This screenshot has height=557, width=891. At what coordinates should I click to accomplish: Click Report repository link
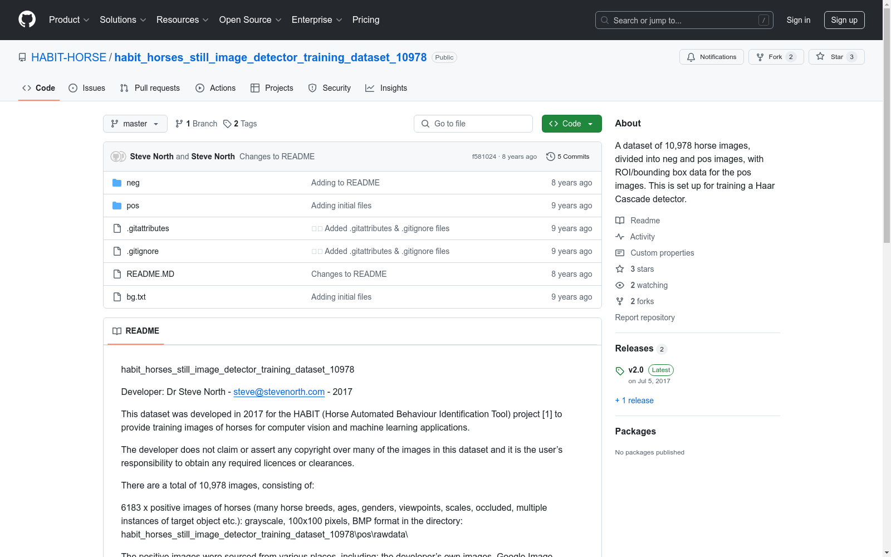pyautogui.click(x=645, y=317)
